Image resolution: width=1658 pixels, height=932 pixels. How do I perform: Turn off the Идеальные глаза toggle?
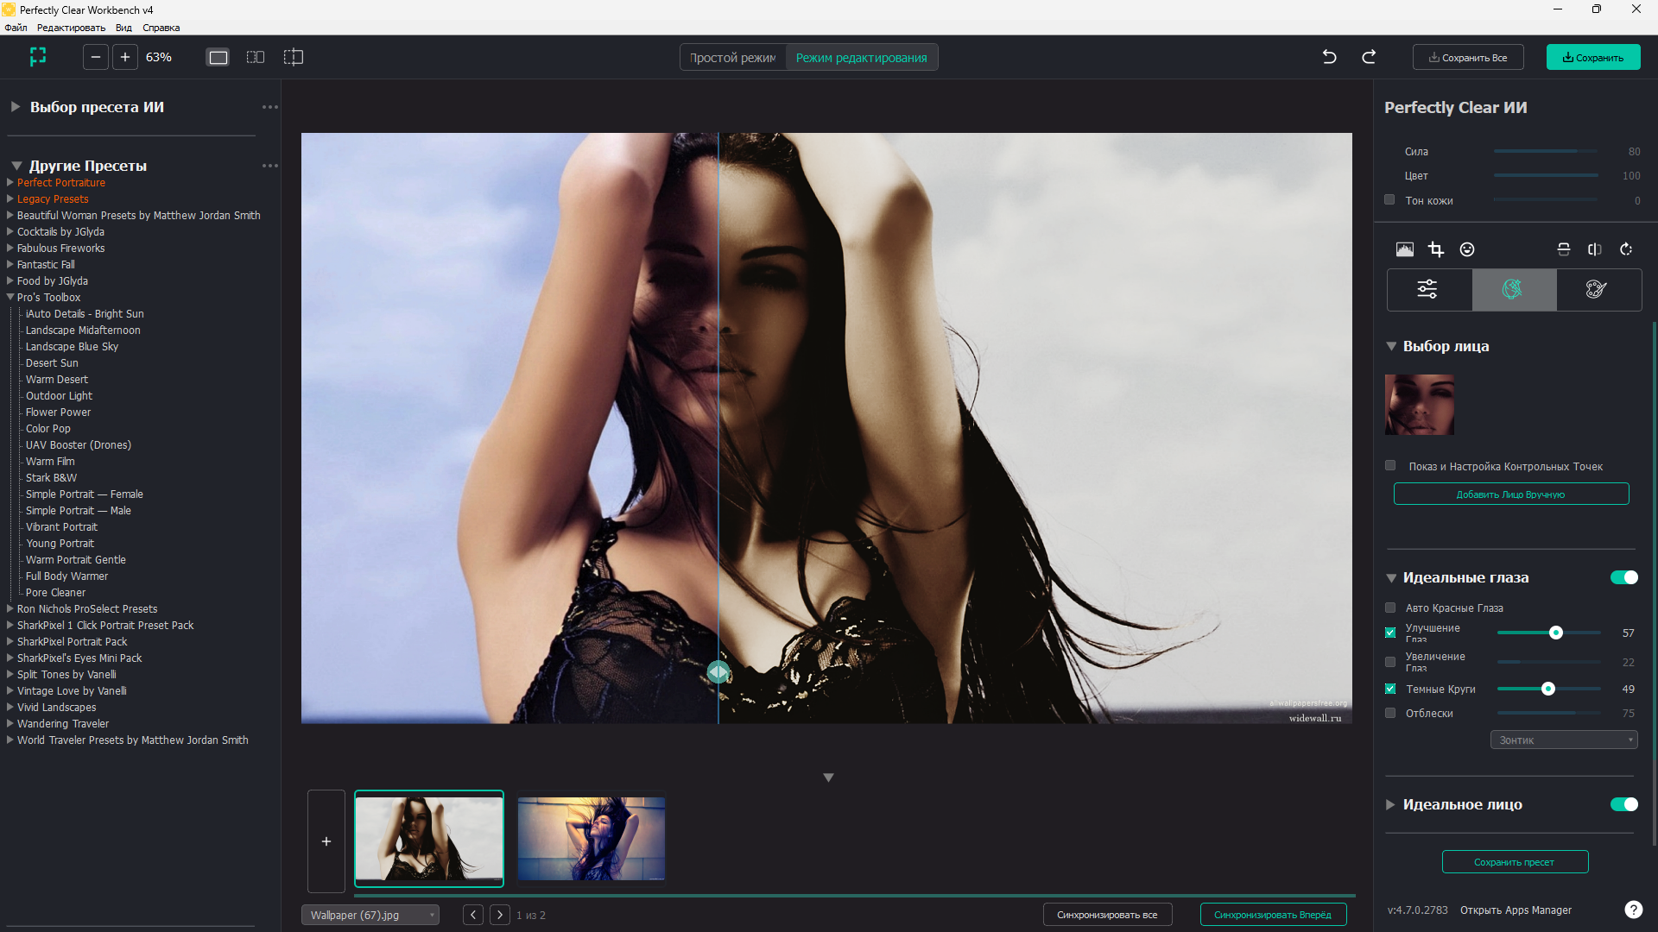click(x=1624, y=577)
